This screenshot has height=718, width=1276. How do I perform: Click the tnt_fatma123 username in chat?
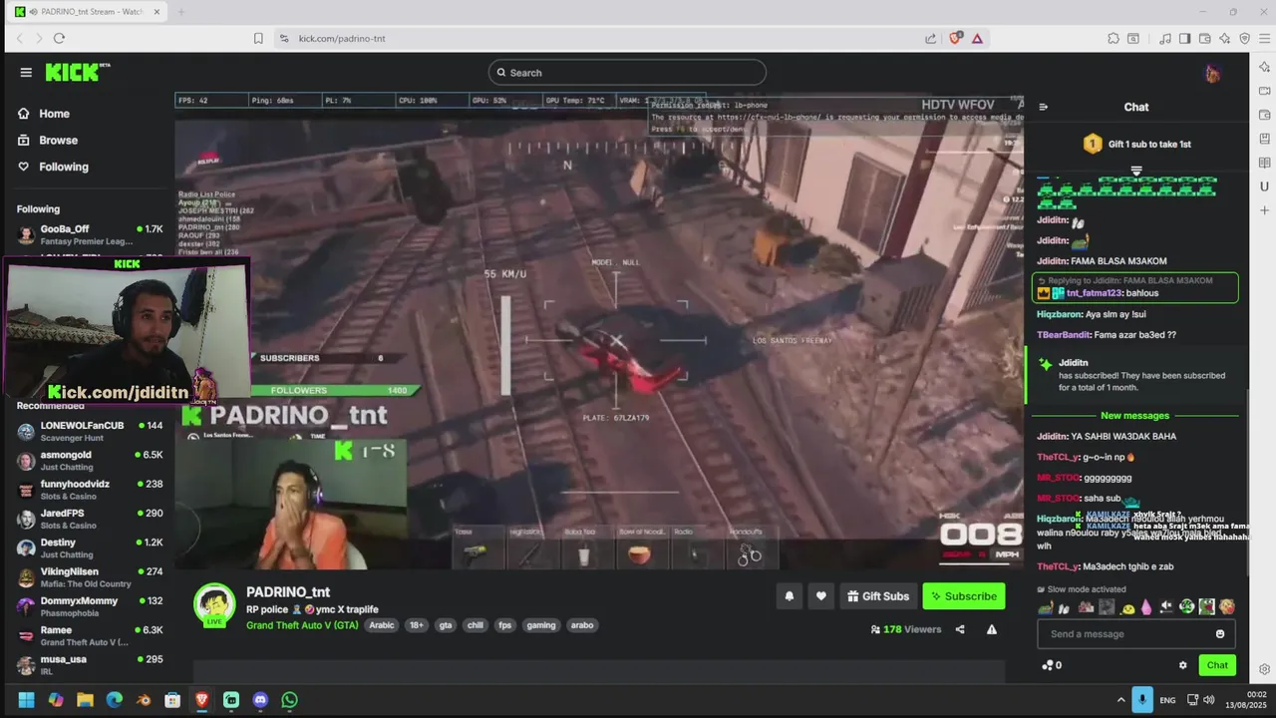click(1094, 293)
